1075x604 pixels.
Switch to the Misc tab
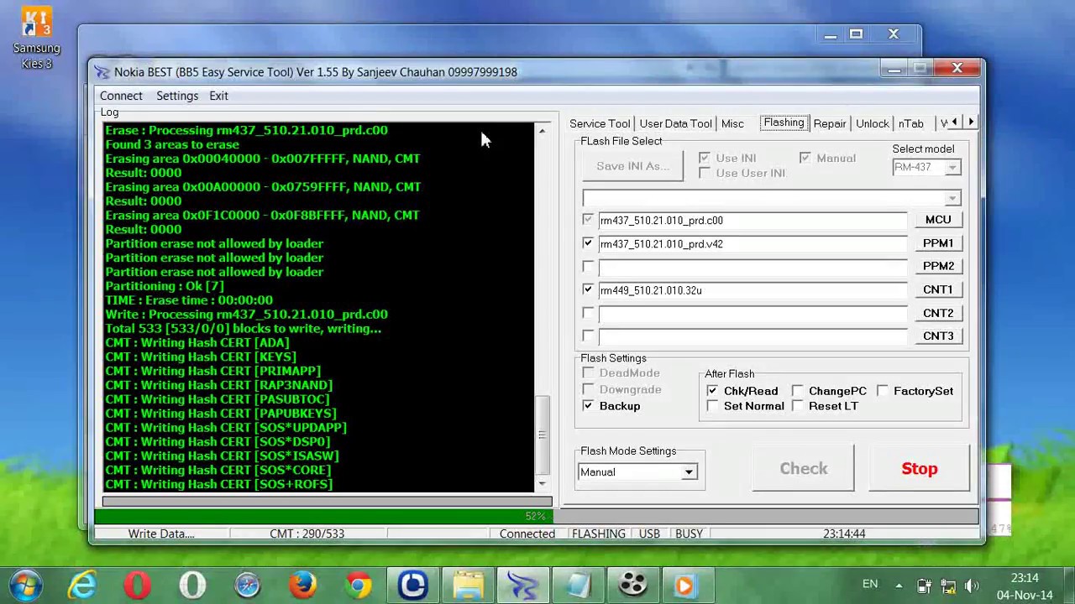(x=732, y=123)
